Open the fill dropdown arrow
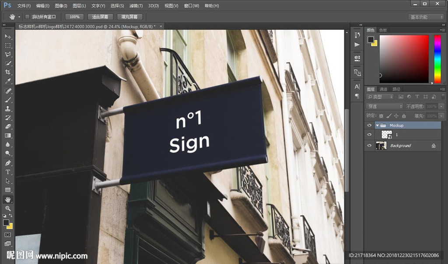 [x=441, y=116]
